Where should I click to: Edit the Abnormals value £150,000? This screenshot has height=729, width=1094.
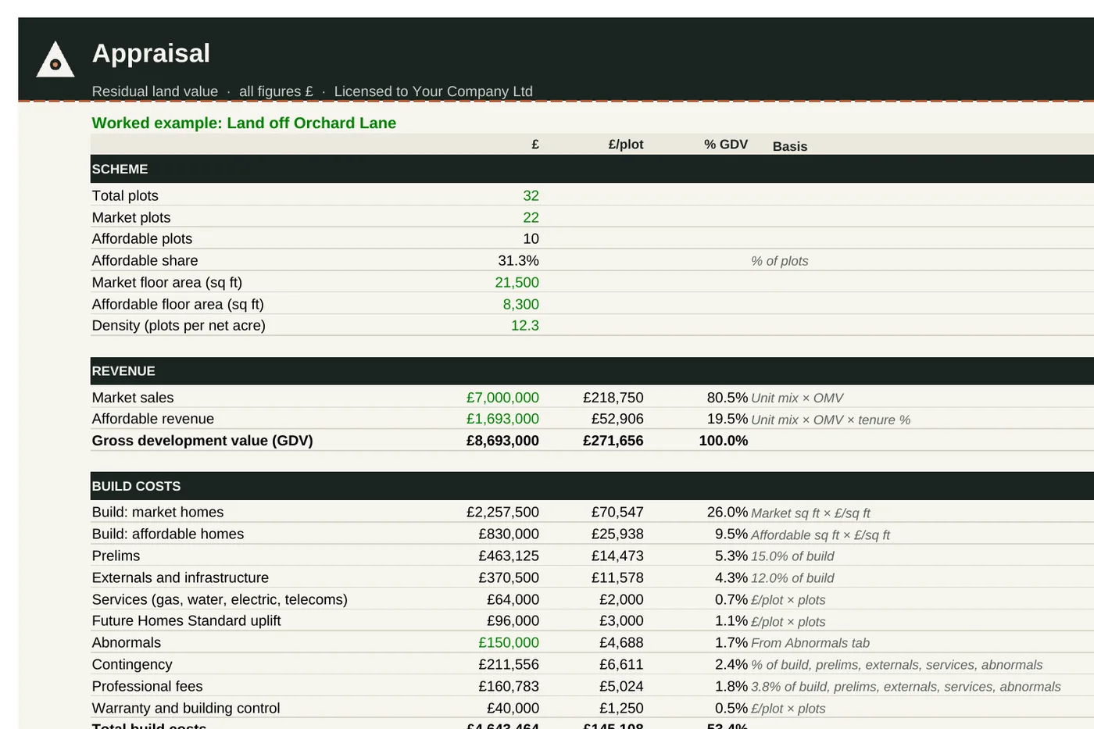tap(509, 643)
